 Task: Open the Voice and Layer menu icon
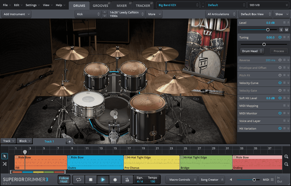[x=284, y=121]
